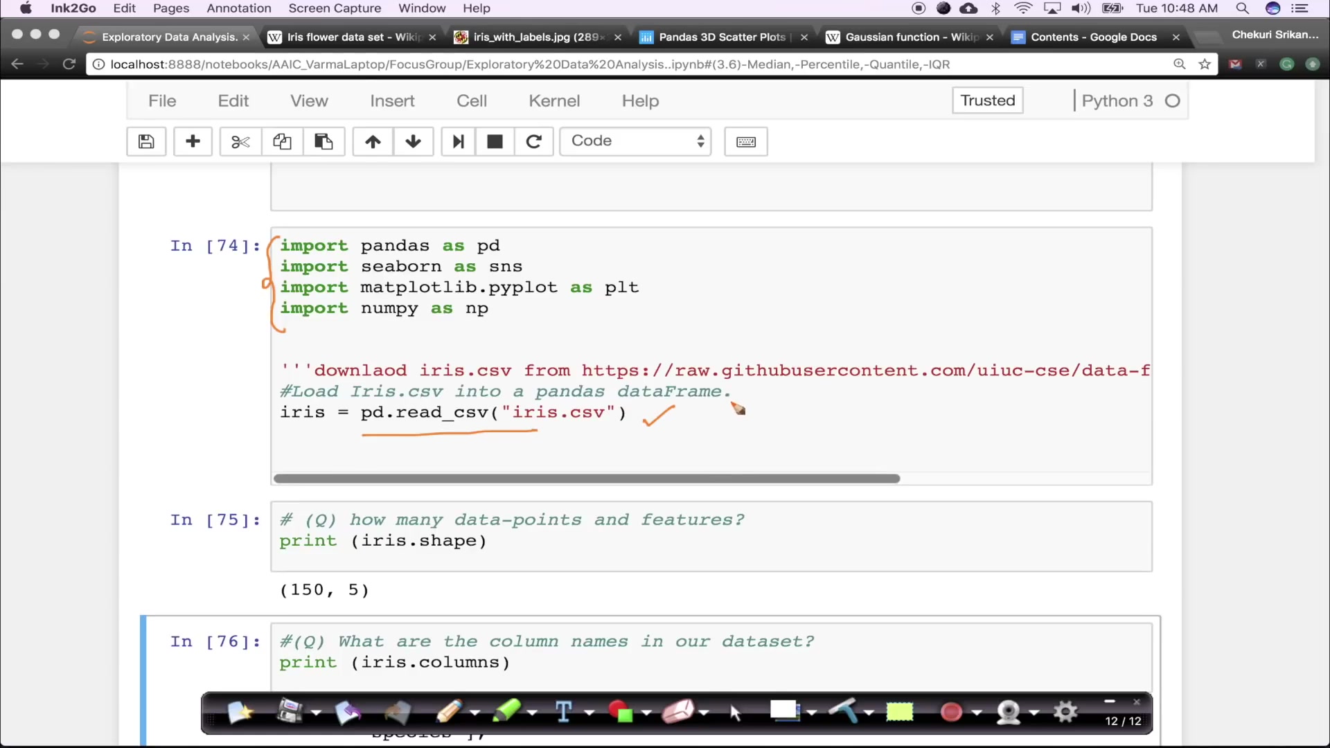Interrupt the kernel with the stop square
This screenshot has height=748, width=1330.
pos(495,141)
